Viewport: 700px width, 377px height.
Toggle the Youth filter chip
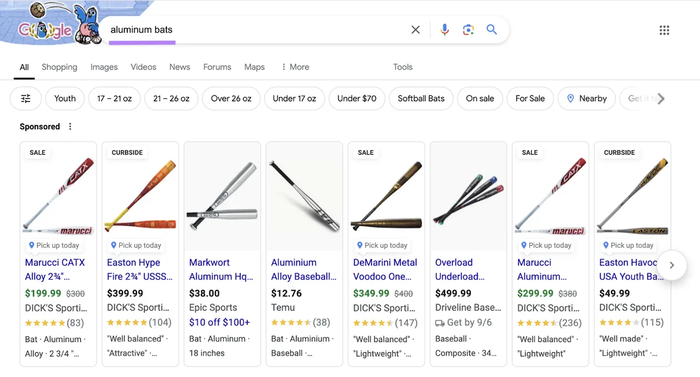click(65, 98)
